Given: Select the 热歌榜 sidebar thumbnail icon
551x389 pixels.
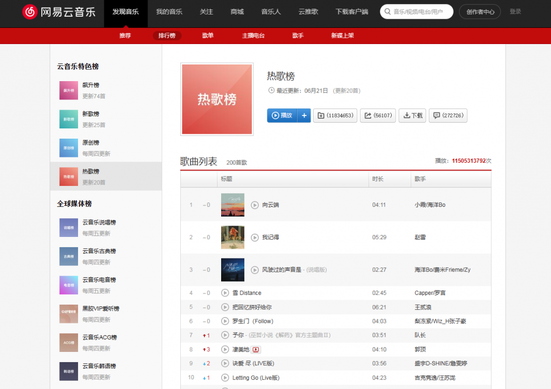Looking at the screenshot, I should (68, 177).
